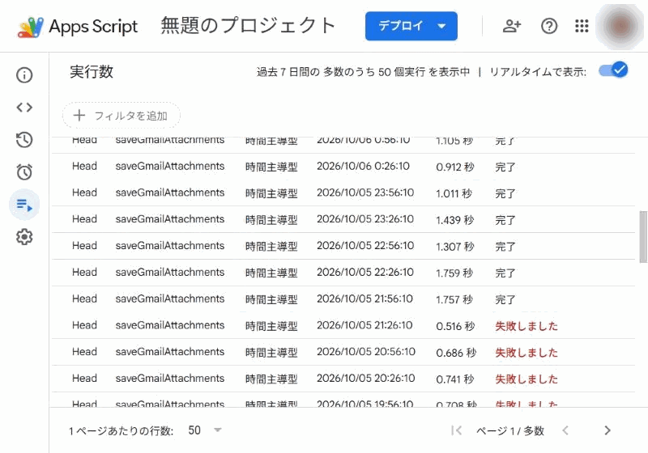This screenshot has height=453, width=648.
Task: Click the フィルタを追加 filter chip
Action: (x=121, y=116)
